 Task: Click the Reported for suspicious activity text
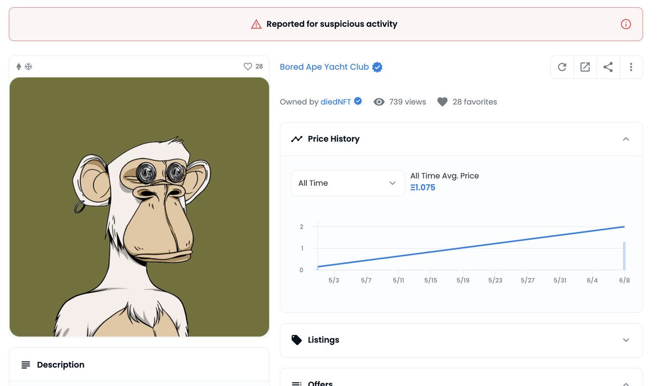332,24
